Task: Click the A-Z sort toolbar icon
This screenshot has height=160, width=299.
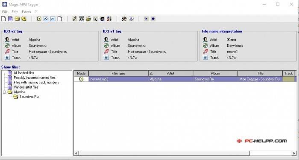Action: tap(109, 19)
